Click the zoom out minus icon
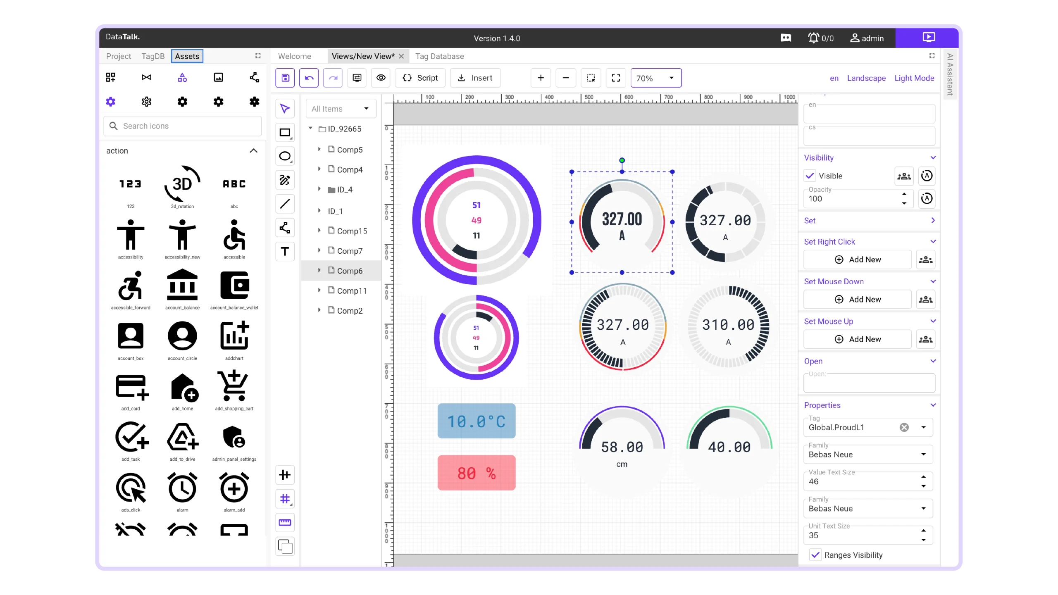 click(x=566, y=78)
